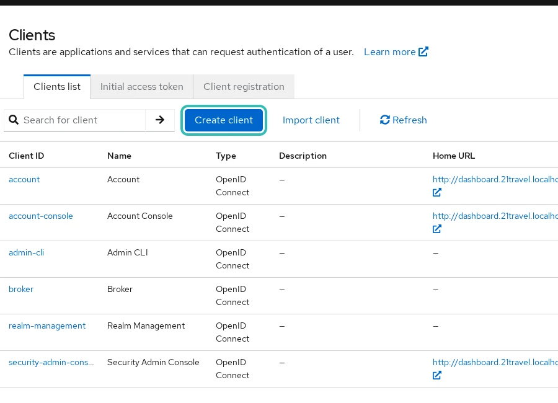Viewport: 558px width, 403px height.
Task: Open the security-admin-console row's external link icon
Action: click(x=437, y=375)
